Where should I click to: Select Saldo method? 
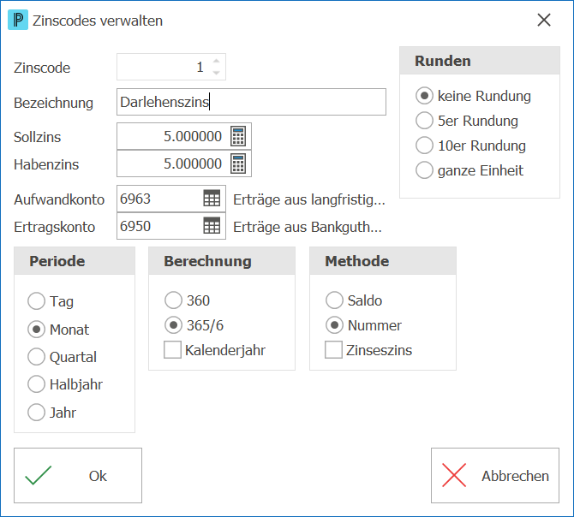[354, 300]
